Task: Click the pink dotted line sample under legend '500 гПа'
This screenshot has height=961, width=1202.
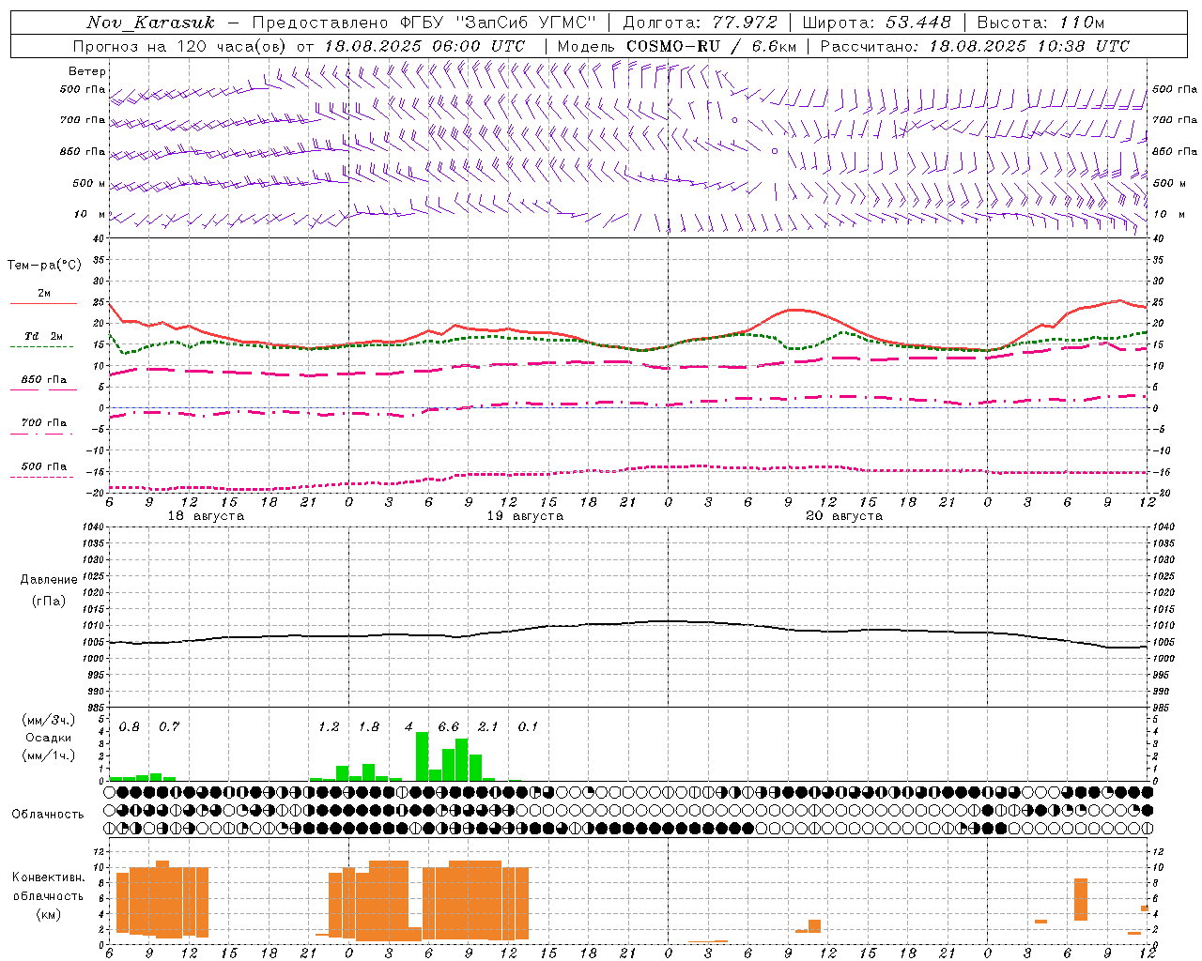Action: (41, 477)
